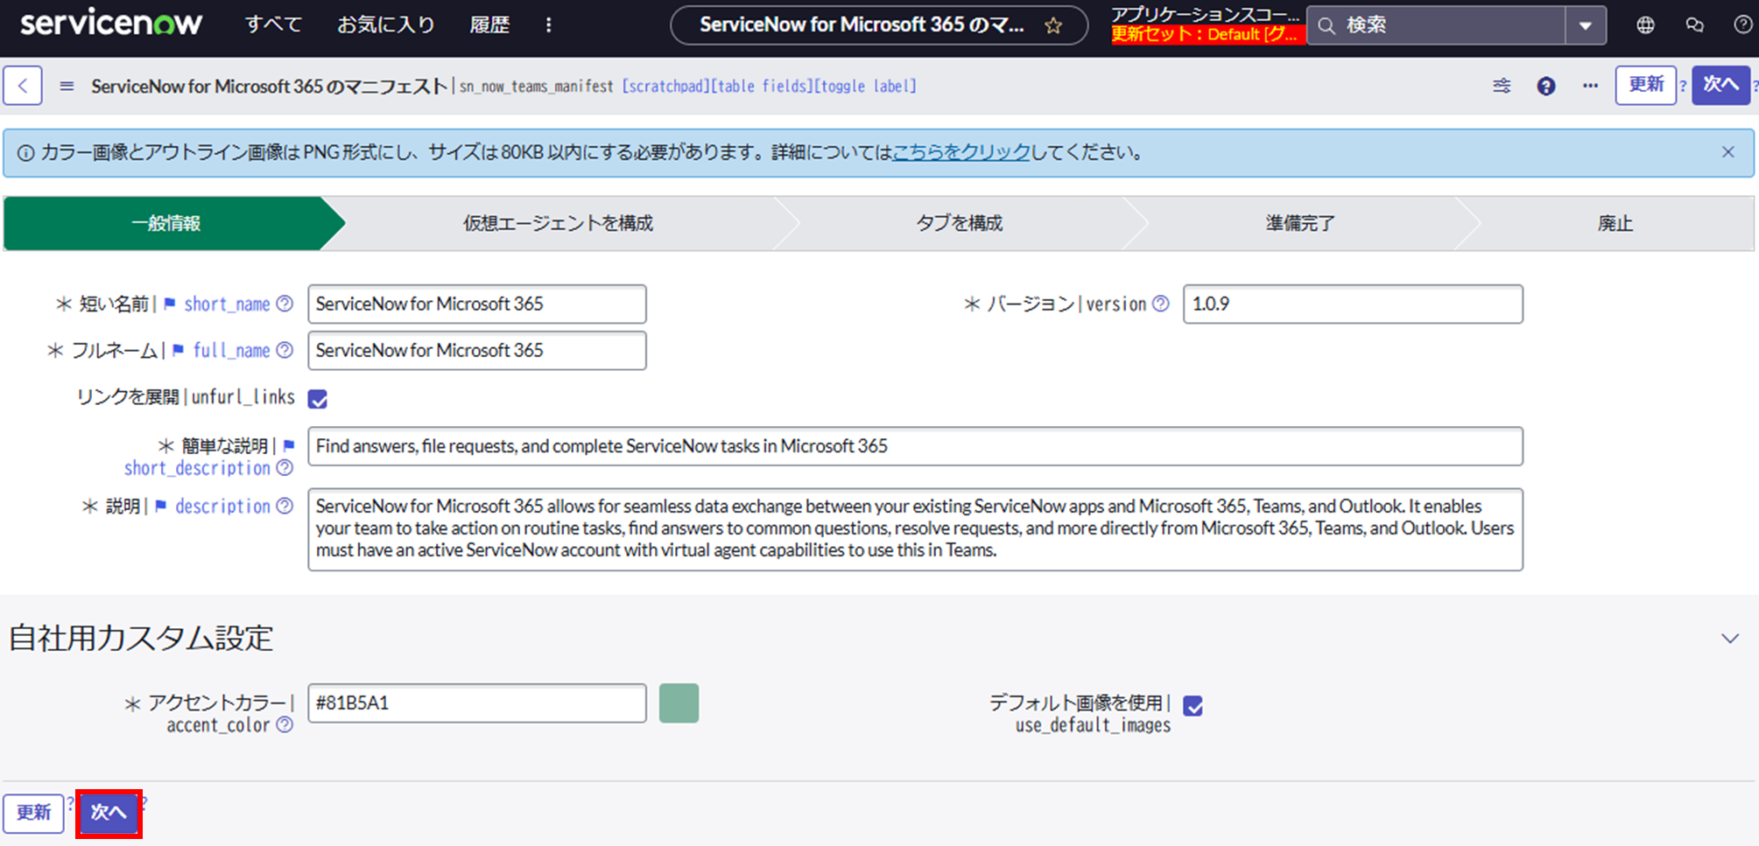Open the form context hamburger menu
The image size is (1759, 846).
pyautogui.click(x=67, y=86)
